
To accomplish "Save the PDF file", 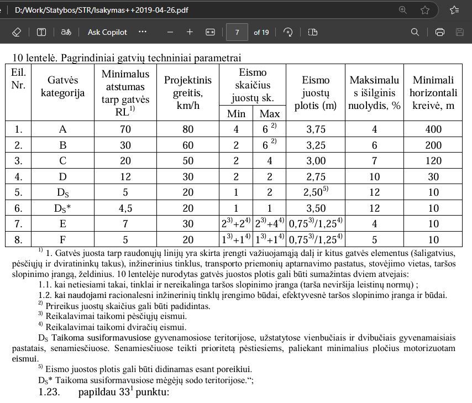I will tap(460, 32).
